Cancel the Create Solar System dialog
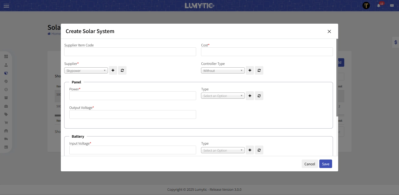The width and height of the screenshot is (399, 195). pos(310,164)
